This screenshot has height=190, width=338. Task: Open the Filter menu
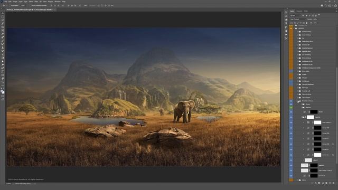coord(36,2)
